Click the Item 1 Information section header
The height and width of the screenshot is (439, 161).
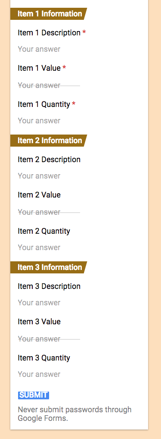coord(49,14)
